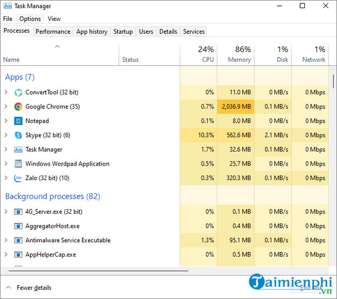
Task: Click the Google Chrome icon
Action: [18, 107]
